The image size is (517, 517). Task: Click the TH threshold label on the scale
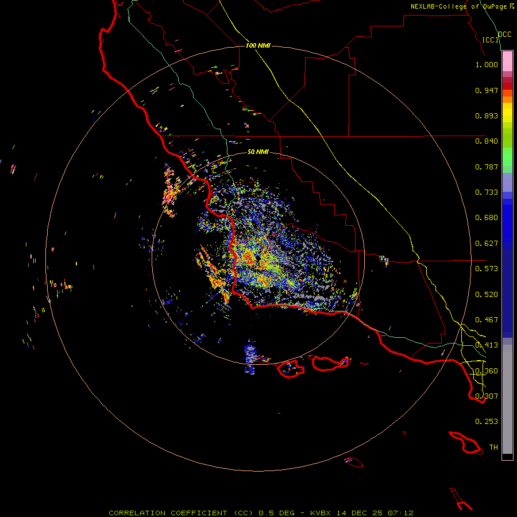493,447
